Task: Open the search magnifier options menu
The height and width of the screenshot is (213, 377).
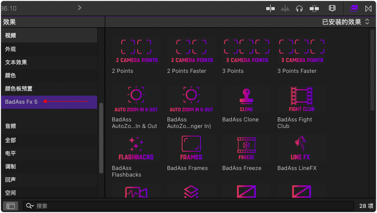Action: [30, 206]
